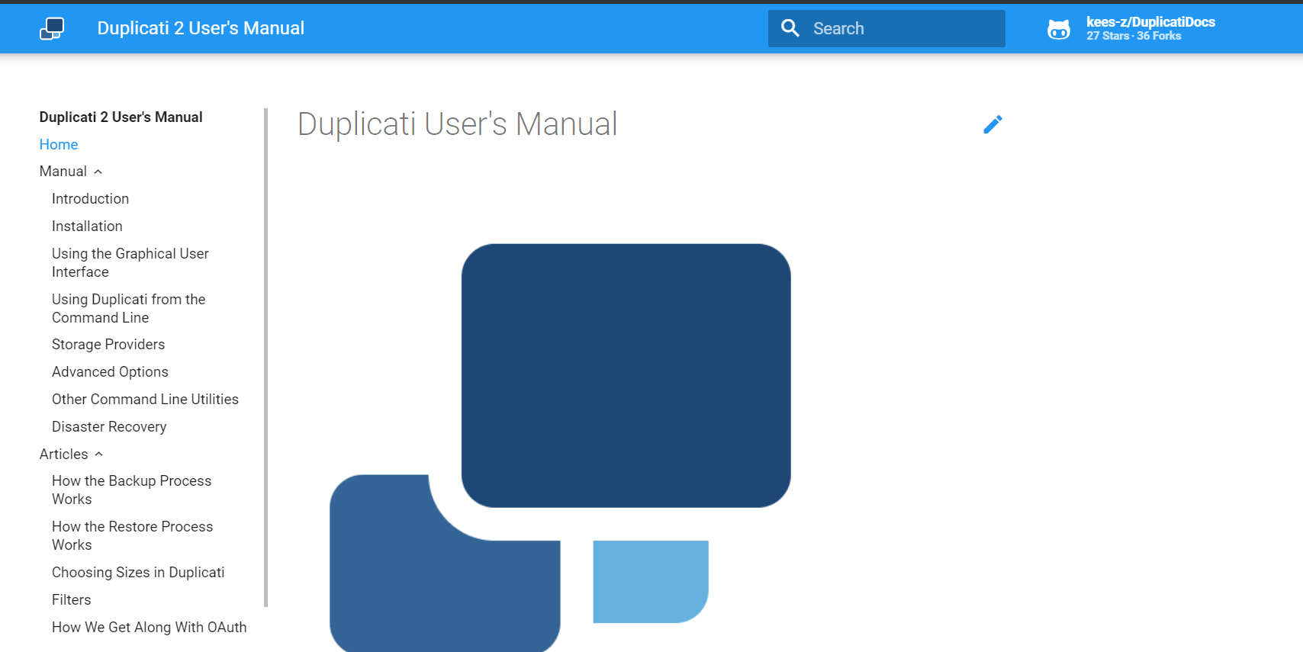Screen dimensions: 1303x652
Task: Select Advanced Options in the sidebar
Action: click(x=110, y=371)
